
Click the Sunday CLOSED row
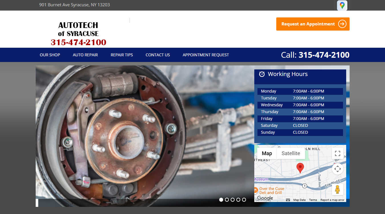pyautogui.click(x=300, y=132)
